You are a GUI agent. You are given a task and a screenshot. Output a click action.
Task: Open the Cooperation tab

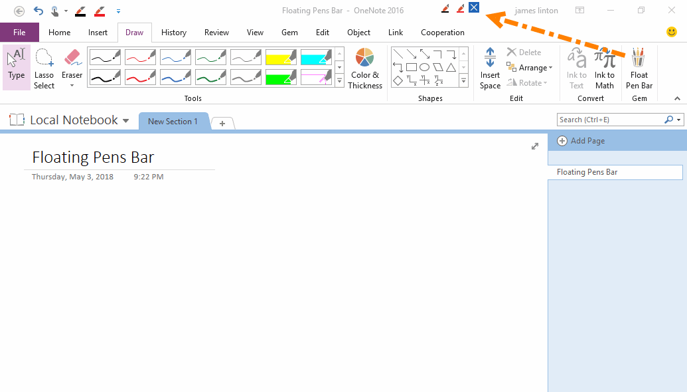[443, 33]
